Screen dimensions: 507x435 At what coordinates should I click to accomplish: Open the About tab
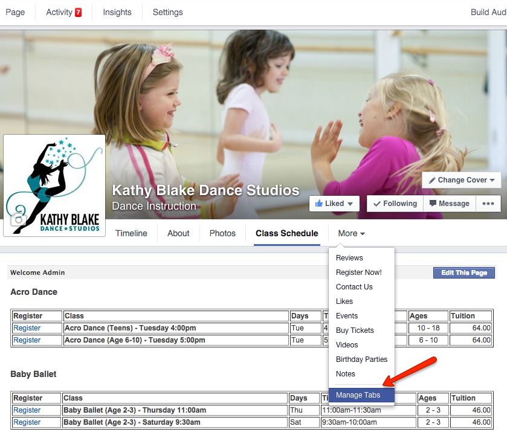coord(178,233)
